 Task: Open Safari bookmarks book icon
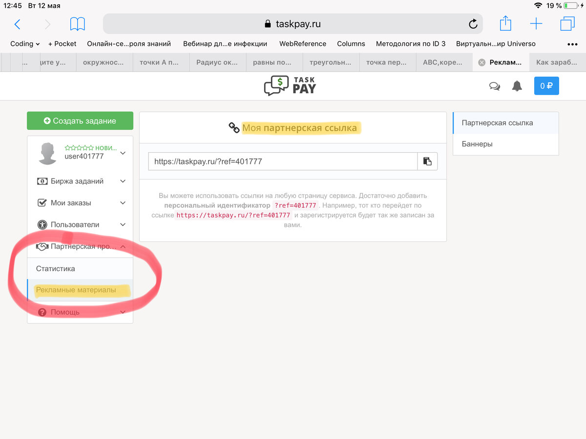point(77,24)
